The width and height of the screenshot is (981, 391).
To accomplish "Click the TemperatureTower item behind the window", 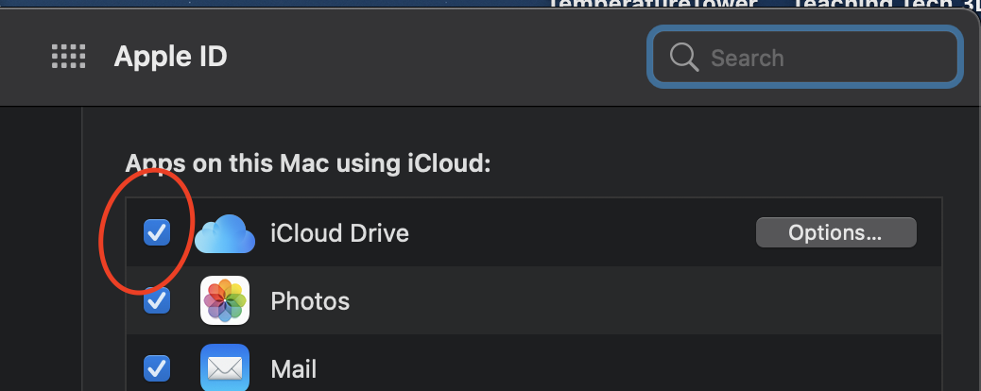I will pos(652,5).
